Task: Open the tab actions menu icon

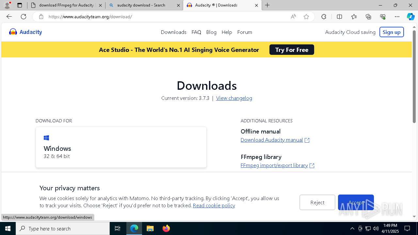Action: click(20, 5)
